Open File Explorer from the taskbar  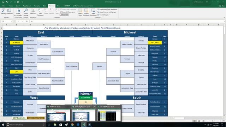(x=55, y=125)
